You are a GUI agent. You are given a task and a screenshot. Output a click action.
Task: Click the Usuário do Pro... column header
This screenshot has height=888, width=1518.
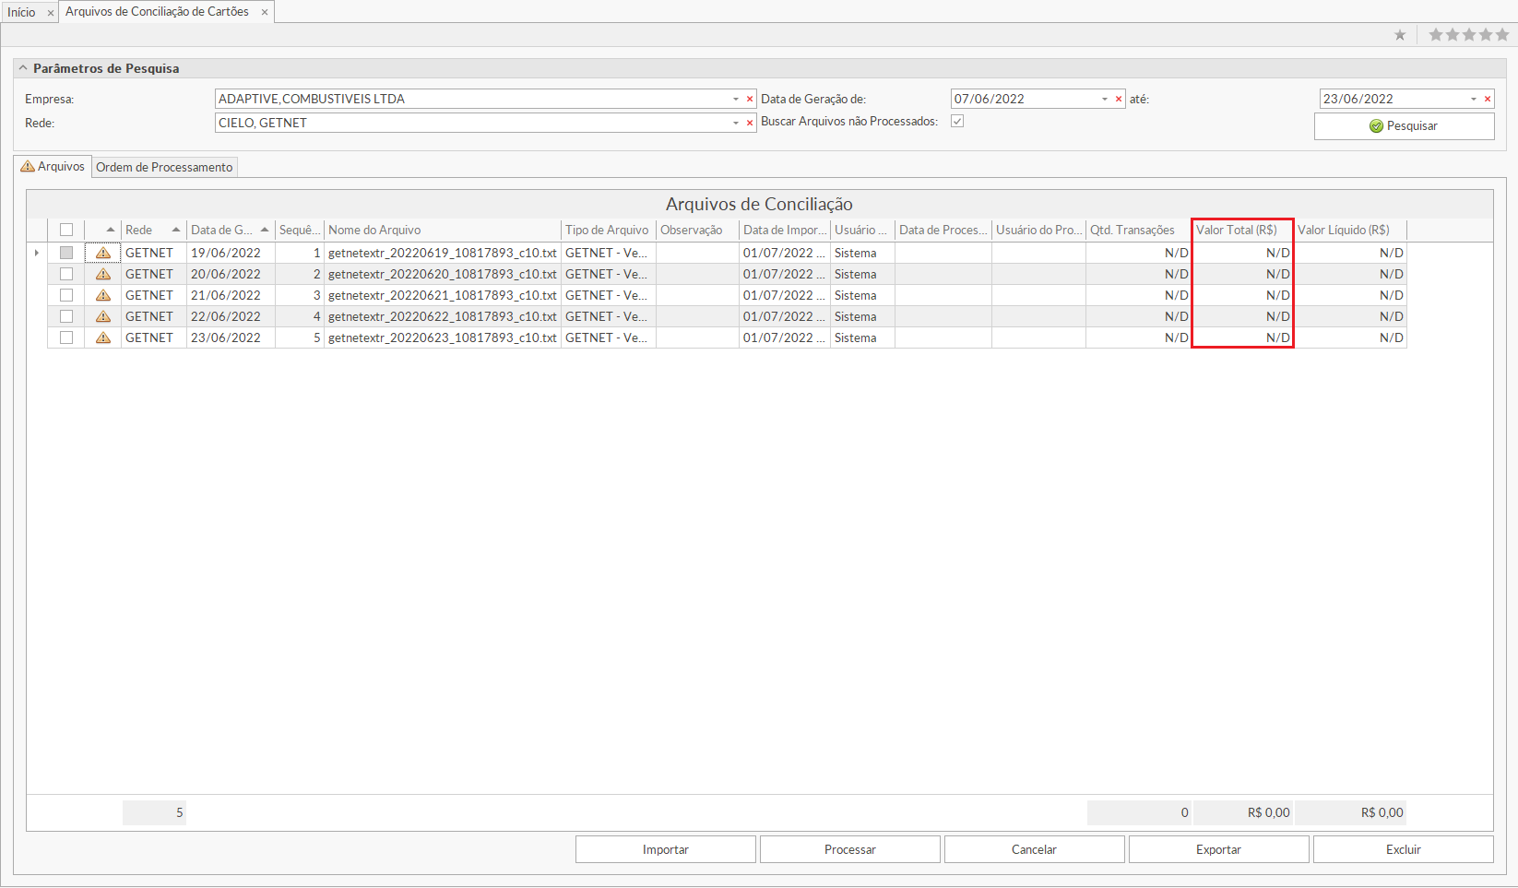point(1038,230)
